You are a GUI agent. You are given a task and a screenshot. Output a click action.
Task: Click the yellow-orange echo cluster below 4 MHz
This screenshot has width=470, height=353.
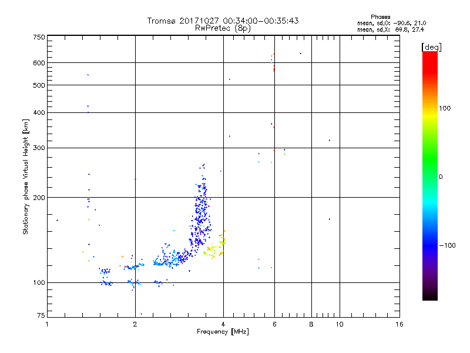214,245
